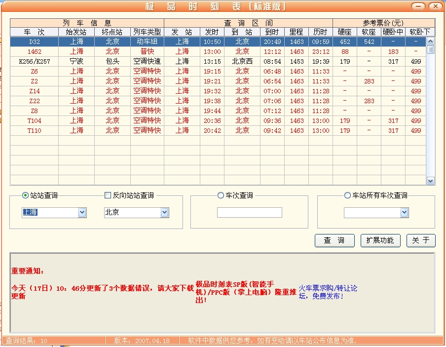The image size is (446, 347).
Task: Click the 包头 terminal station cell
Action: coord(112,62)
